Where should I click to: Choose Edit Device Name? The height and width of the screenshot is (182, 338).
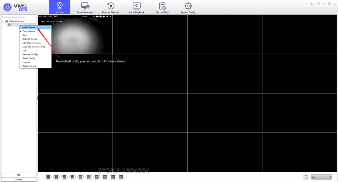pos(35,43)
